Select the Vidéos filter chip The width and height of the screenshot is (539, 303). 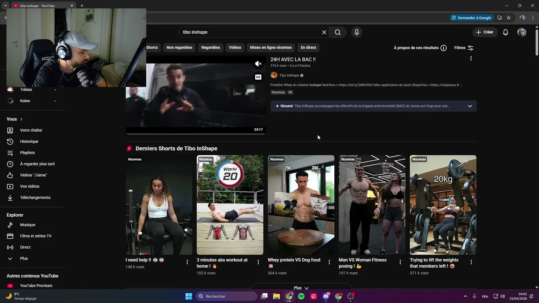pos(235,48)
